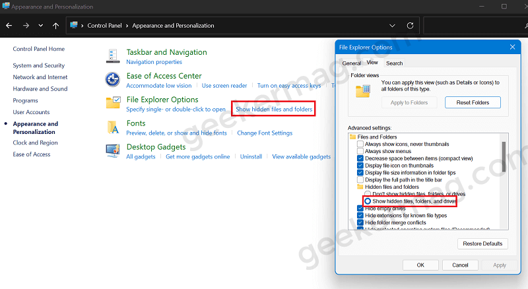
Task: Select Show hidden files, folders, and drives
Action: [x=368, y=201]
